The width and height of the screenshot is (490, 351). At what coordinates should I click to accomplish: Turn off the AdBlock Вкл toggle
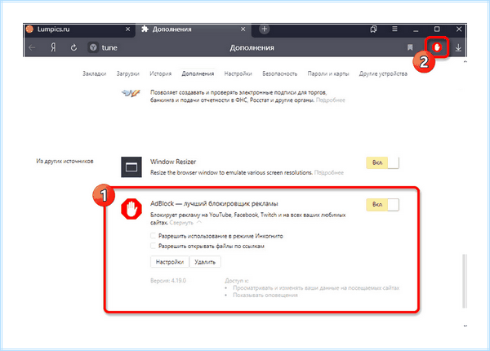382,205
